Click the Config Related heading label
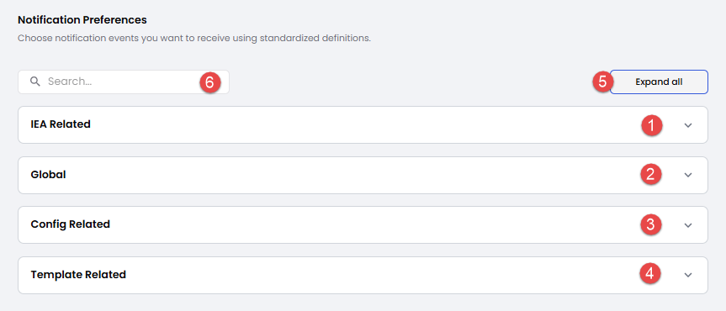Screen dimensions: 726x311 [x=71, y=224]
